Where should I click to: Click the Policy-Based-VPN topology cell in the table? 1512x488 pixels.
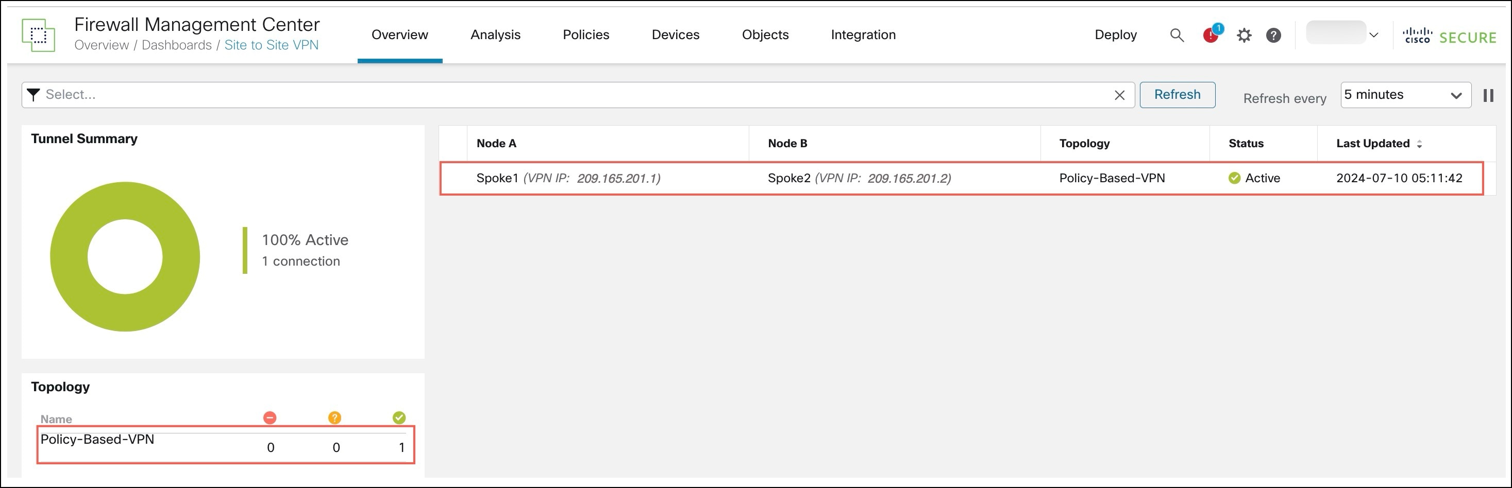[1112, 178]
